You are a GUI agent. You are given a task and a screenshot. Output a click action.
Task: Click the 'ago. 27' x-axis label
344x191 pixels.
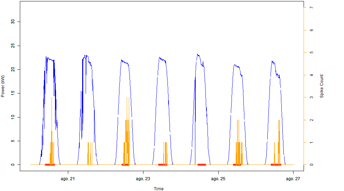tap(293, 179)
